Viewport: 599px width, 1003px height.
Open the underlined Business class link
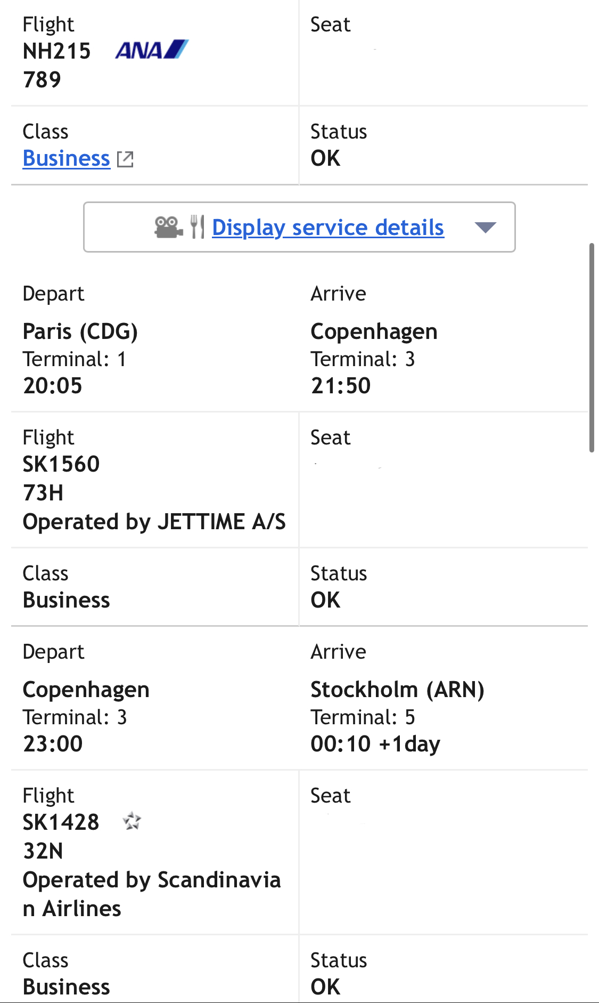pyautogui.click(x=67, y=158)
